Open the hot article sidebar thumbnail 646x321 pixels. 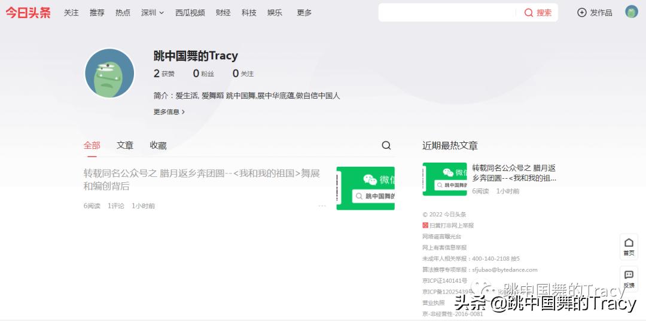tap(444, 179)
